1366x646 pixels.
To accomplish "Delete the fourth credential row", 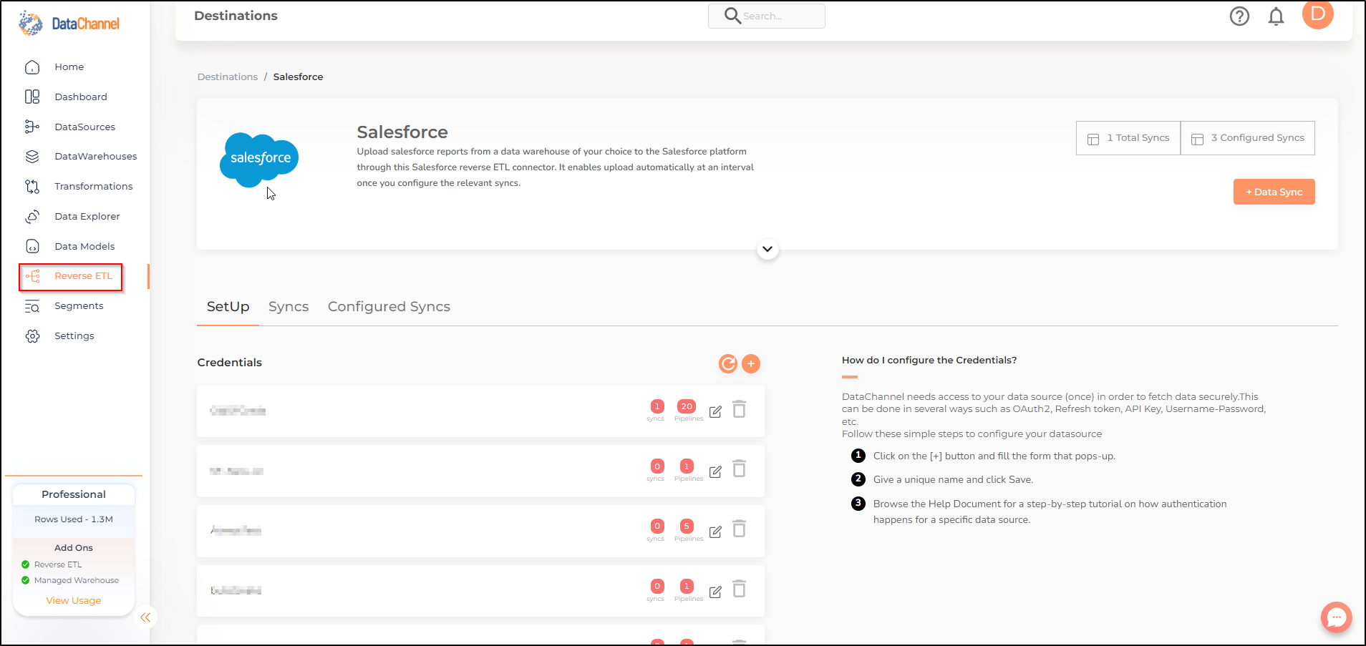I will [740, 589].
